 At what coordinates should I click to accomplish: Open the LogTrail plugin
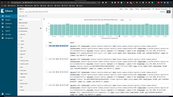(x=8, y=31)
